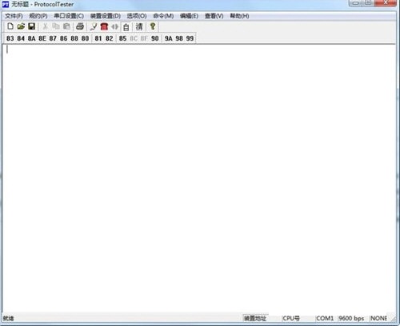Create a new document with the blank-page icon
This screenshot has width=400, height=326.
point(10,26)
